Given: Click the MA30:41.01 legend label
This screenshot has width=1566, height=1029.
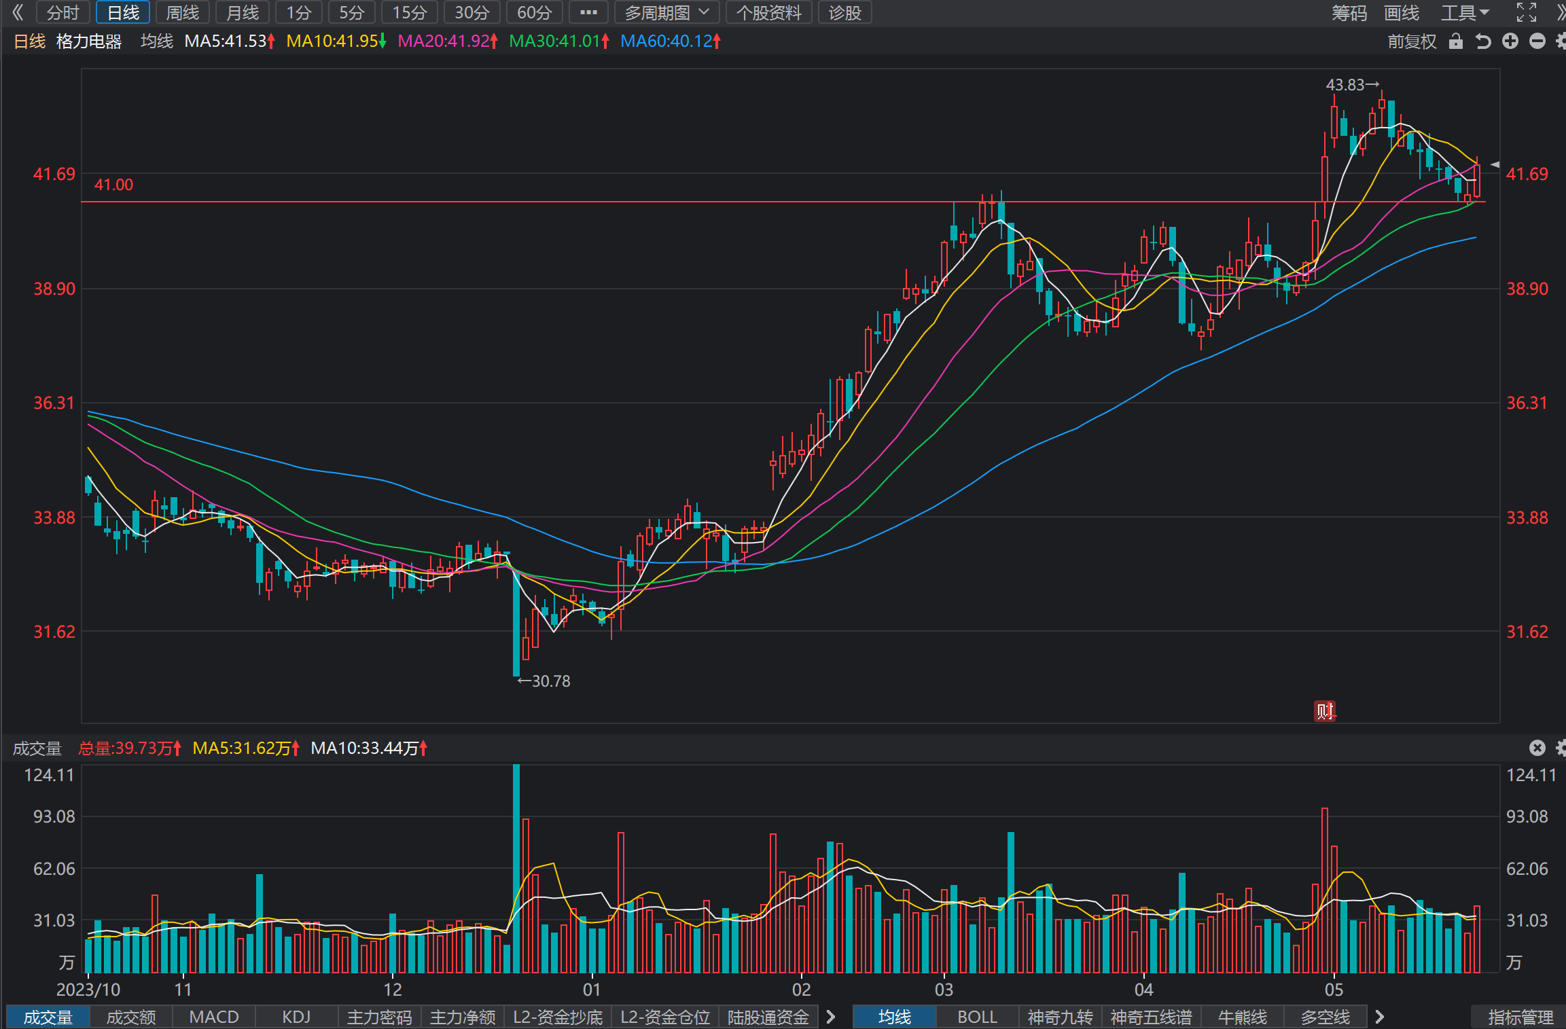Looking at the screenshot, I should point(559,41).
